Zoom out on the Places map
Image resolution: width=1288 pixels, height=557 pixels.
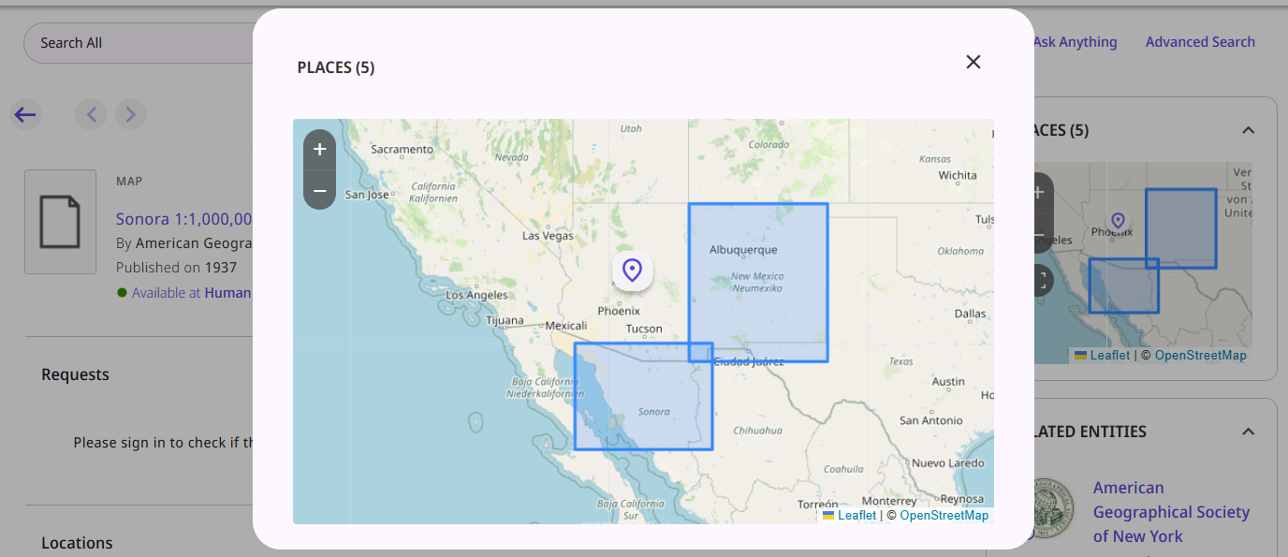[319, 190]
